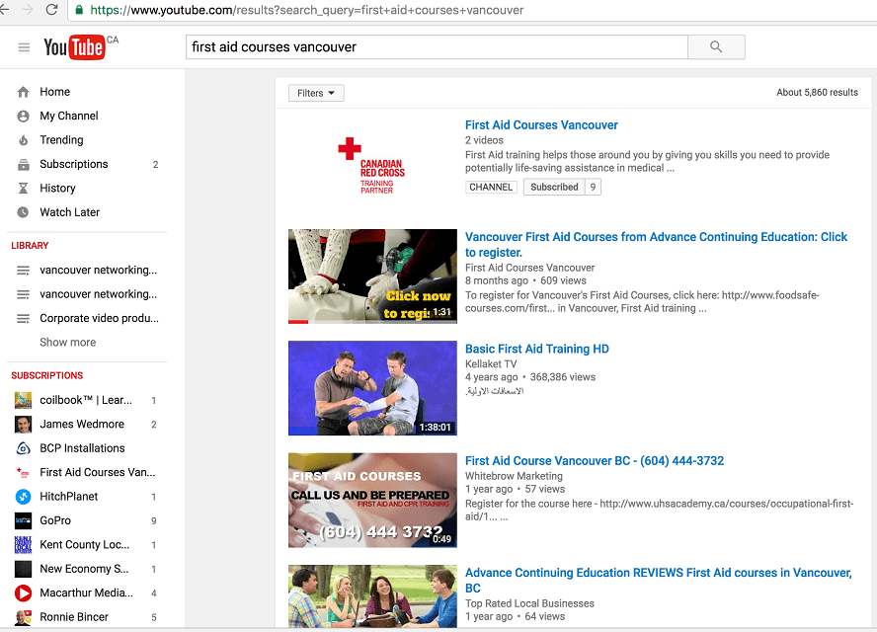Open the hamburger guide menu icon
This screenshot has height=632, width=877.
tap(24, 47)
